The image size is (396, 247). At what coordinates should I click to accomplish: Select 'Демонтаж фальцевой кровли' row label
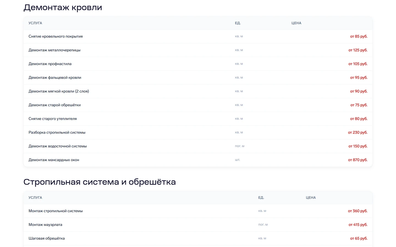(55, 77)
